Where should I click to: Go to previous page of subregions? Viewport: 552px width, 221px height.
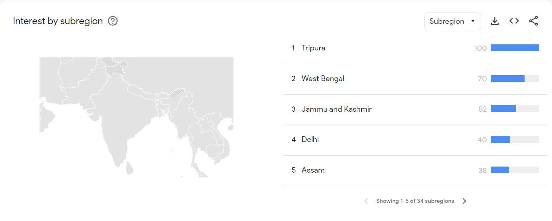[366, 201]
